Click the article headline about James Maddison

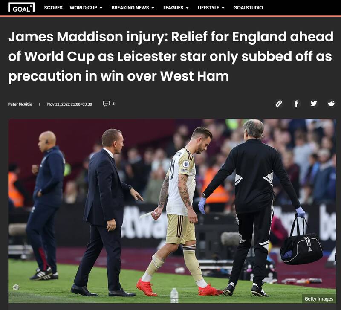[x=171, y=56]
